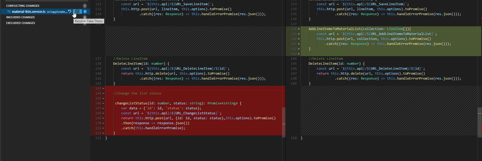This screenshot has width=482, height=161.
Task: Click line number 153 in the left pane
Action: (98, 138)
